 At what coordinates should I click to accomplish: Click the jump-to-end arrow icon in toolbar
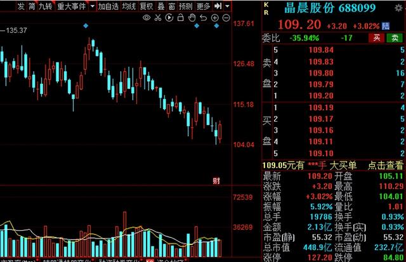(x=218, y=6)
